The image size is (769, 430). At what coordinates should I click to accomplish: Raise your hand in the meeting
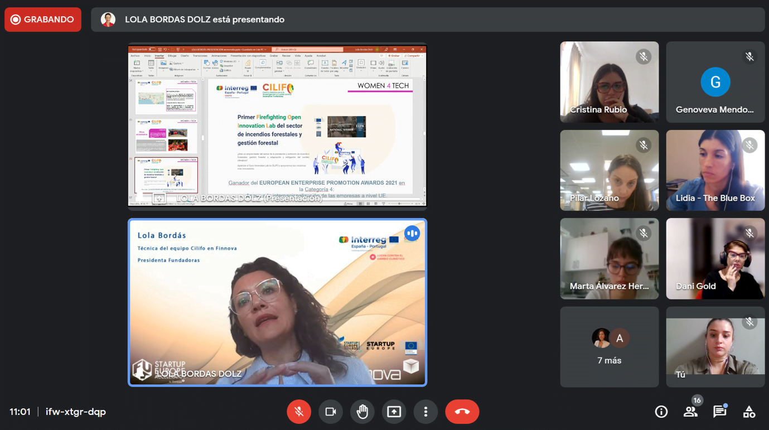click(362, 412)
